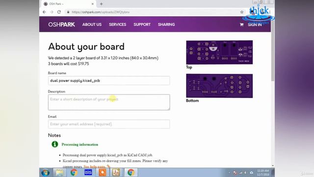Open the Sharing menu
The height and width of the screenshot is (177, 314).
point(166,25)
